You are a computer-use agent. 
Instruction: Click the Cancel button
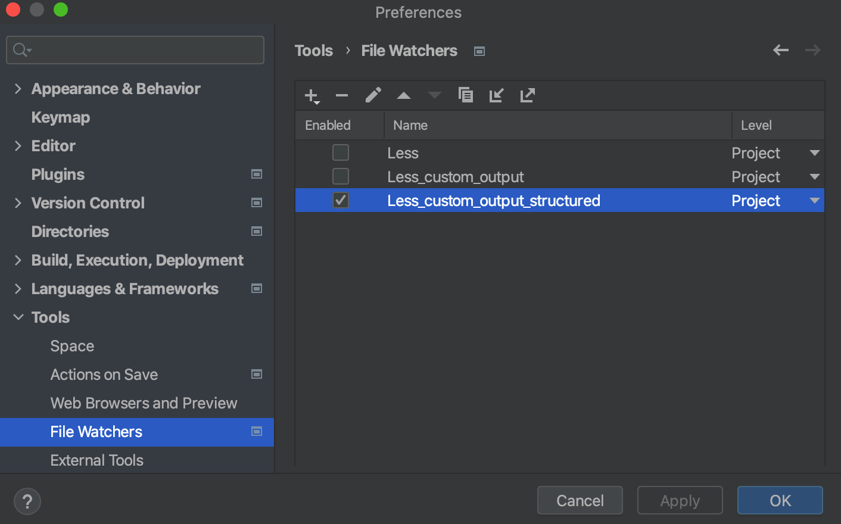[579, 500]
